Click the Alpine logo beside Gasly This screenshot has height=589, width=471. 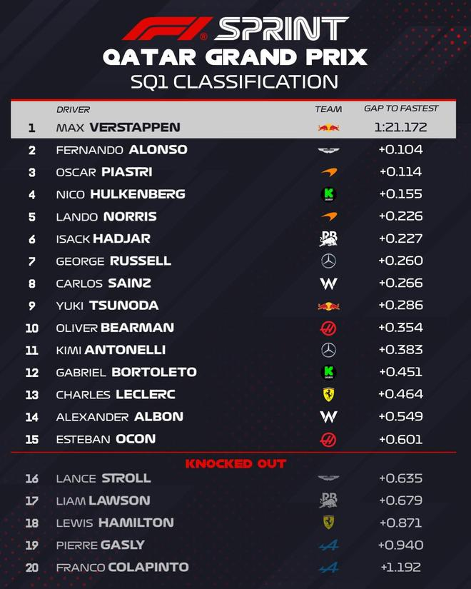[328, 545]
